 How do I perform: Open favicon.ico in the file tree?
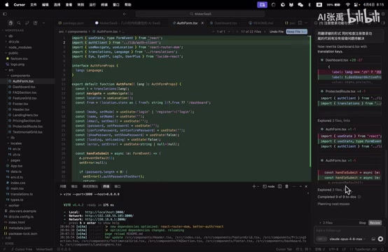19,59
